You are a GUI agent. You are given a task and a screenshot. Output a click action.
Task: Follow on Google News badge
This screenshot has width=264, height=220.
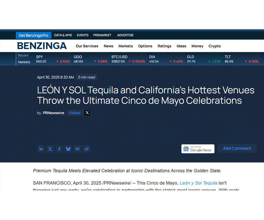pyautogui.click(x=198, y=149)
